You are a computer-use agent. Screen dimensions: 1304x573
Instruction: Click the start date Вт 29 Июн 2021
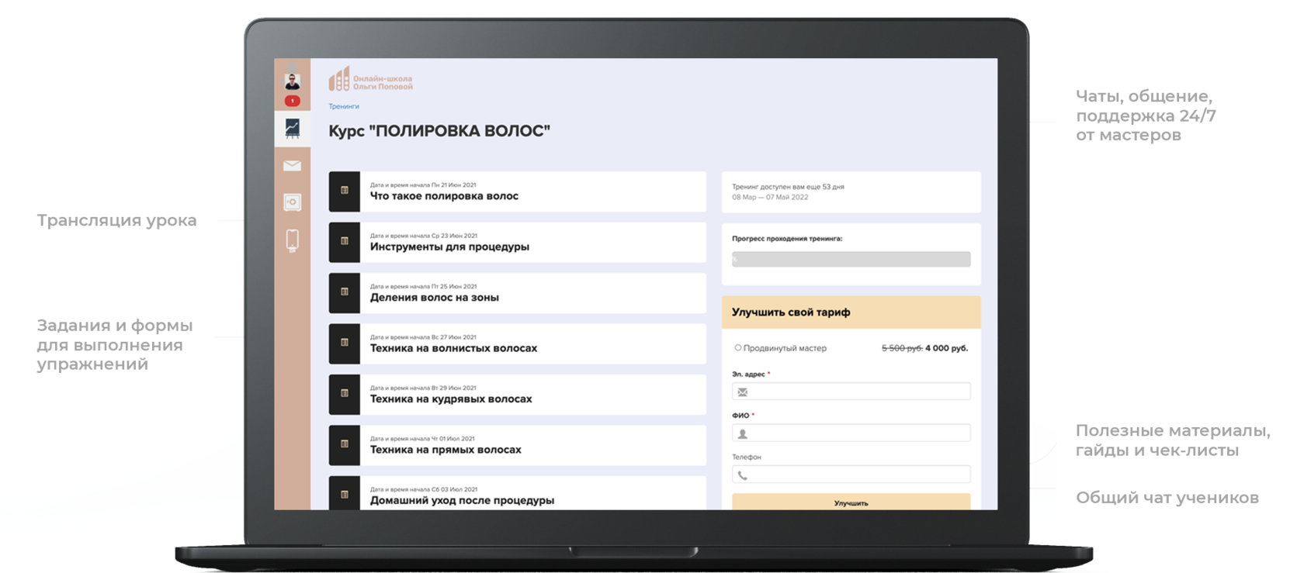454,388
